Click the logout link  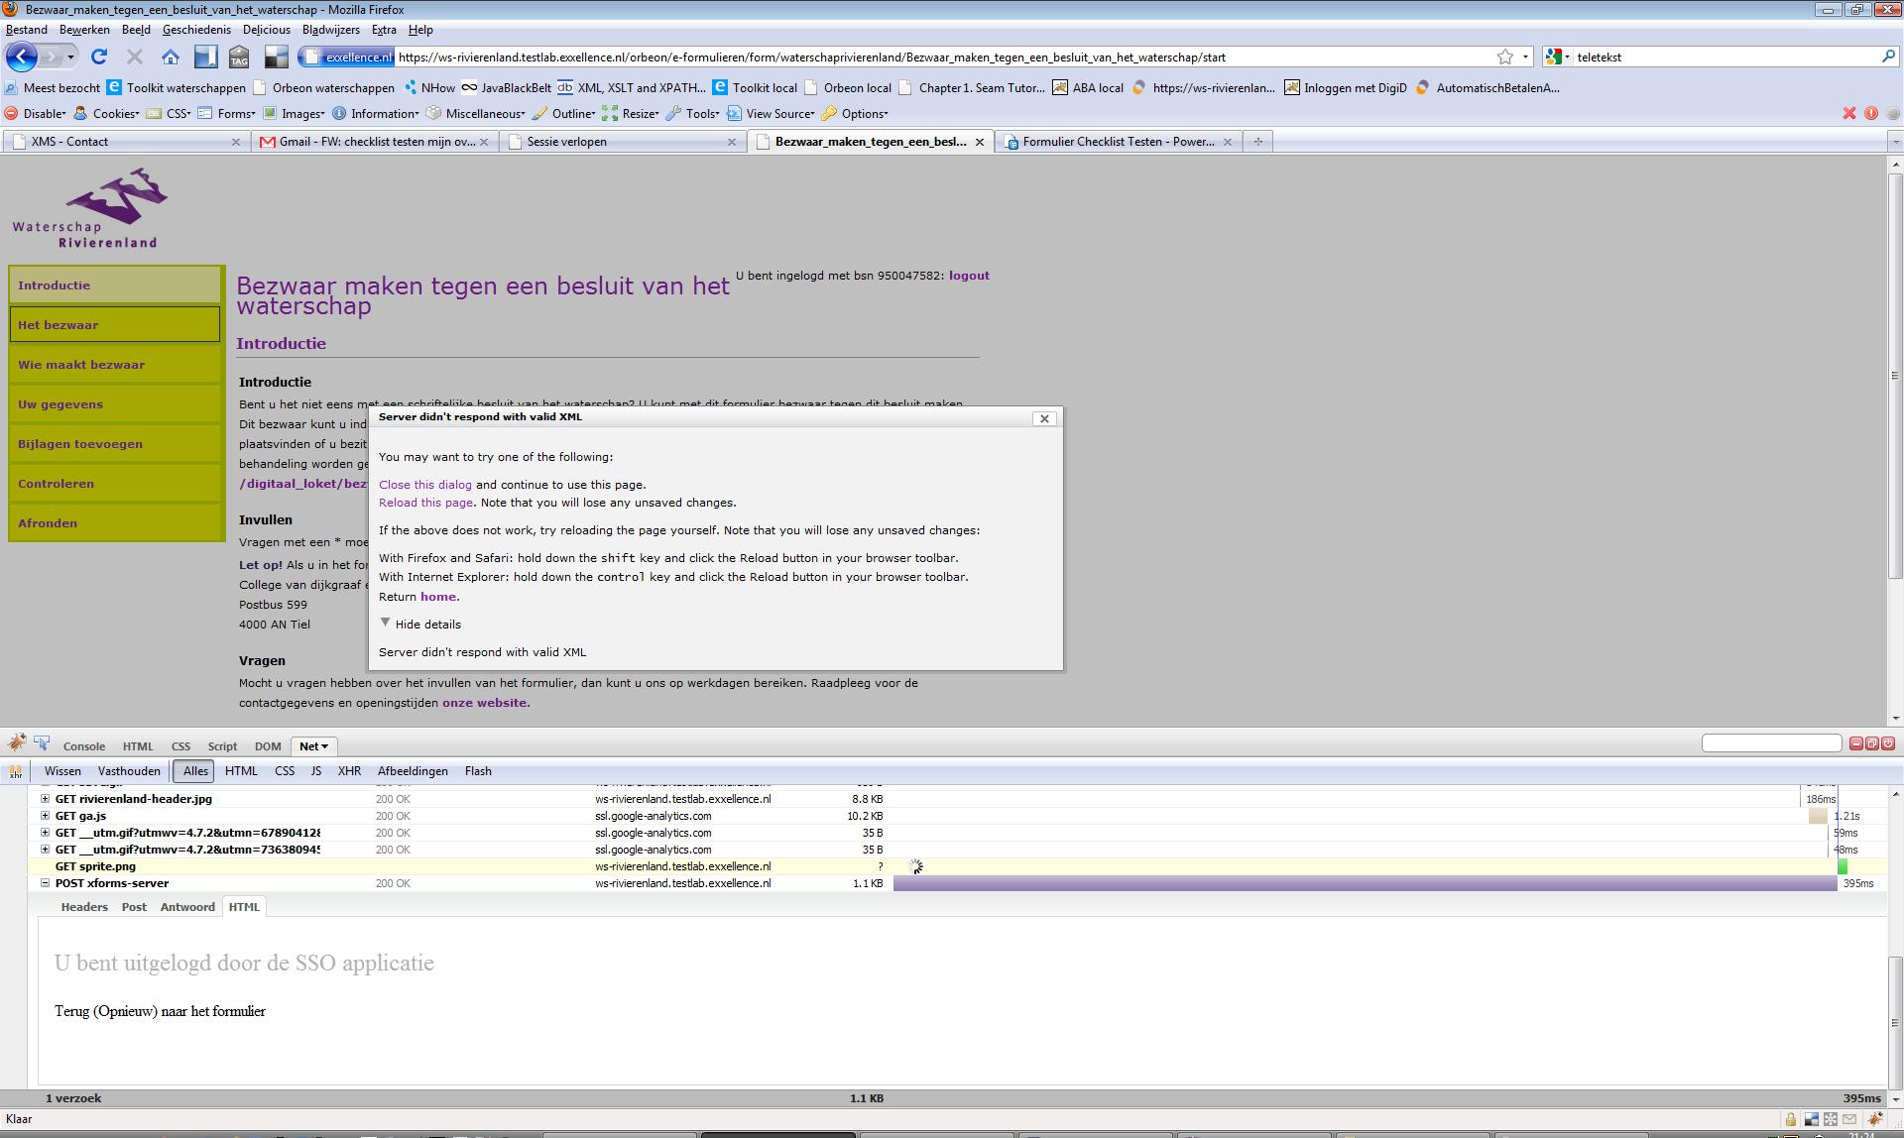969,276
